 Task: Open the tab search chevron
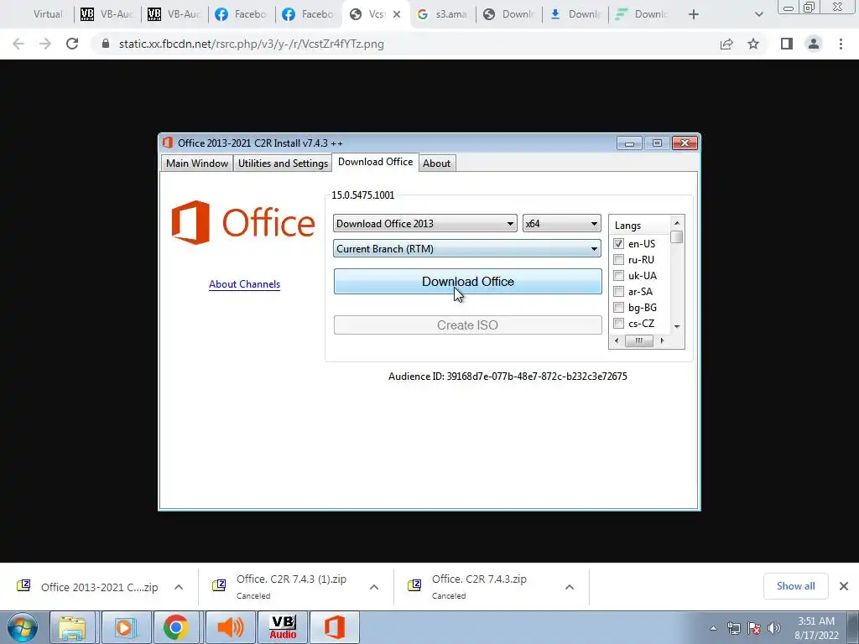pyautogui.click(x=758, y=14)
